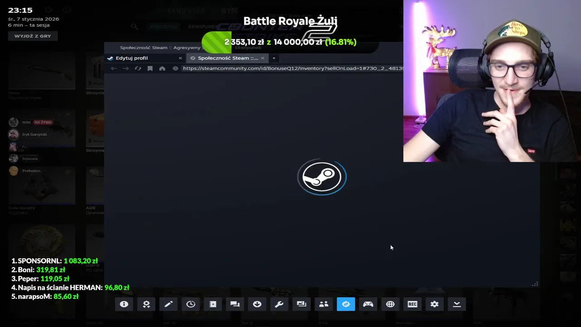Open the achievements icon in overlay toolbar
Screen dimensions: 581x327
[146, 304]
